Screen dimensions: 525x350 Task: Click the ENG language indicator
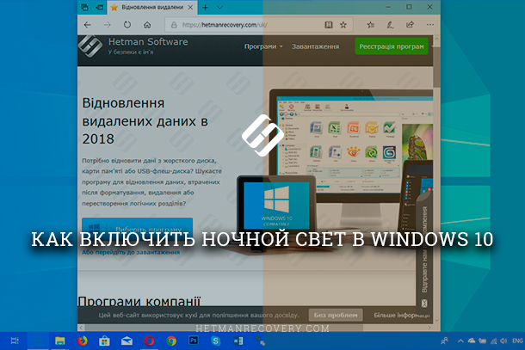coord(517,341)
